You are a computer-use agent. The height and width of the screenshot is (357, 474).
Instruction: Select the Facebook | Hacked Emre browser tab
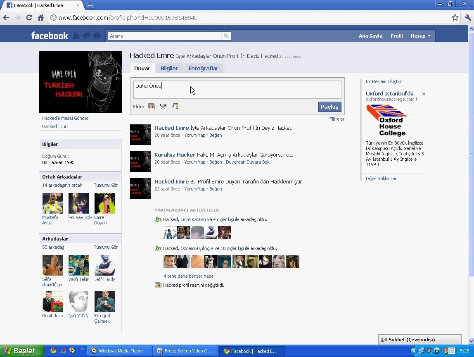(x=42, y=5)
